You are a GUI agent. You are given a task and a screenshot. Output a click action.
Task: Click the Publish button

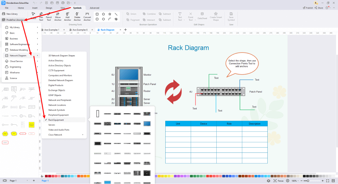(308, 8)
